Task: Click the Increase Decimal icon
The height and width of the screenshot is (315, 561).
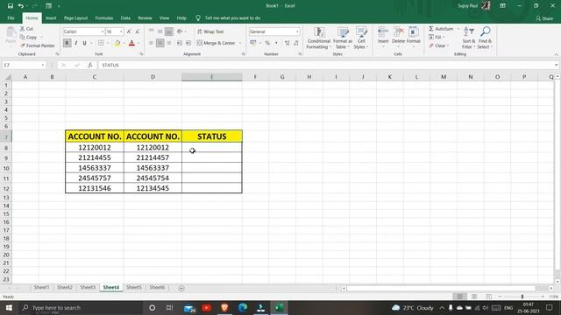Action: [287, 43]
